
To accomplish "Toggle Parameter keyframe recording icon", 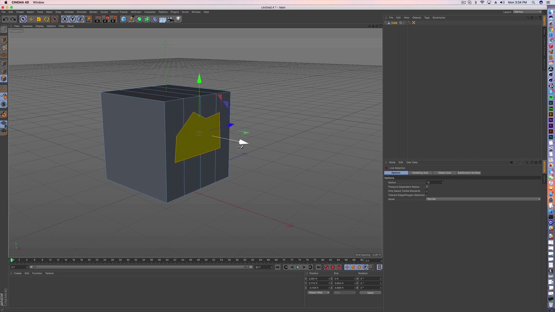I will click(x=365, y=267).
